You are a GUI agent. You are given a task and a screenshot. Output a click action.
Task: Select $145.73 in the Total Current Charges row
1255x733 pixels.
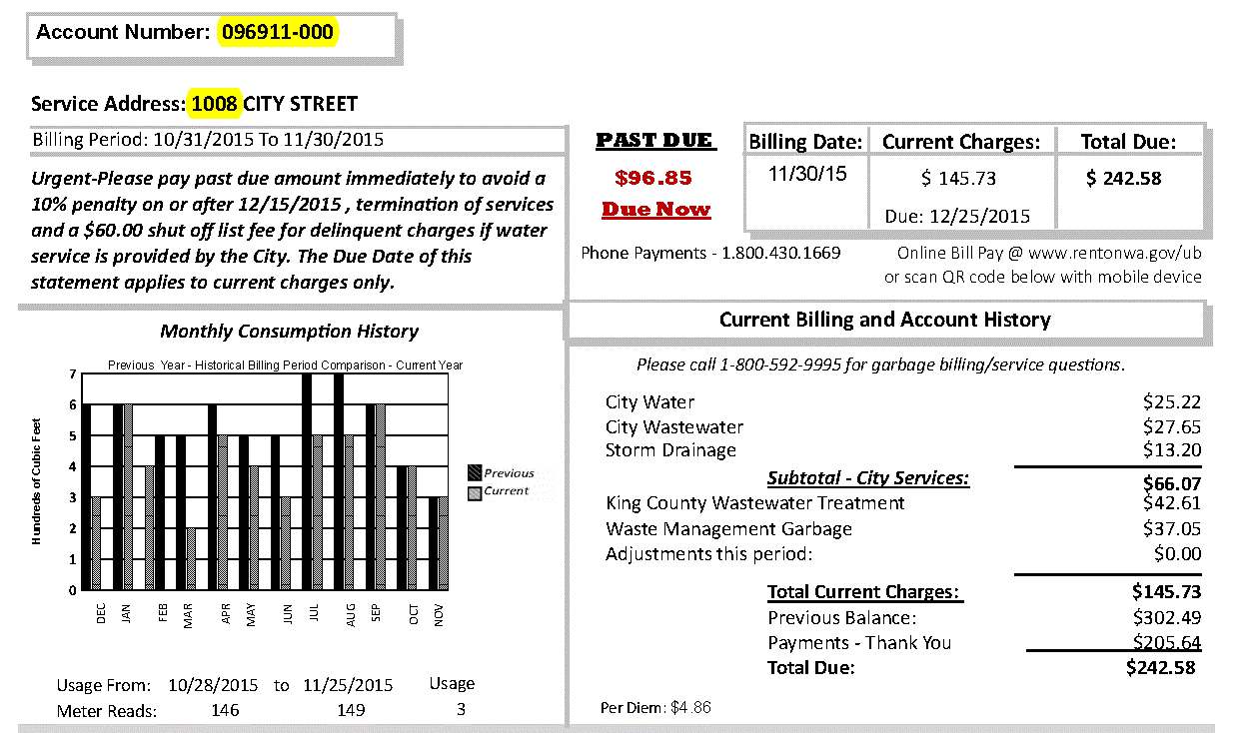(1167, 592)
